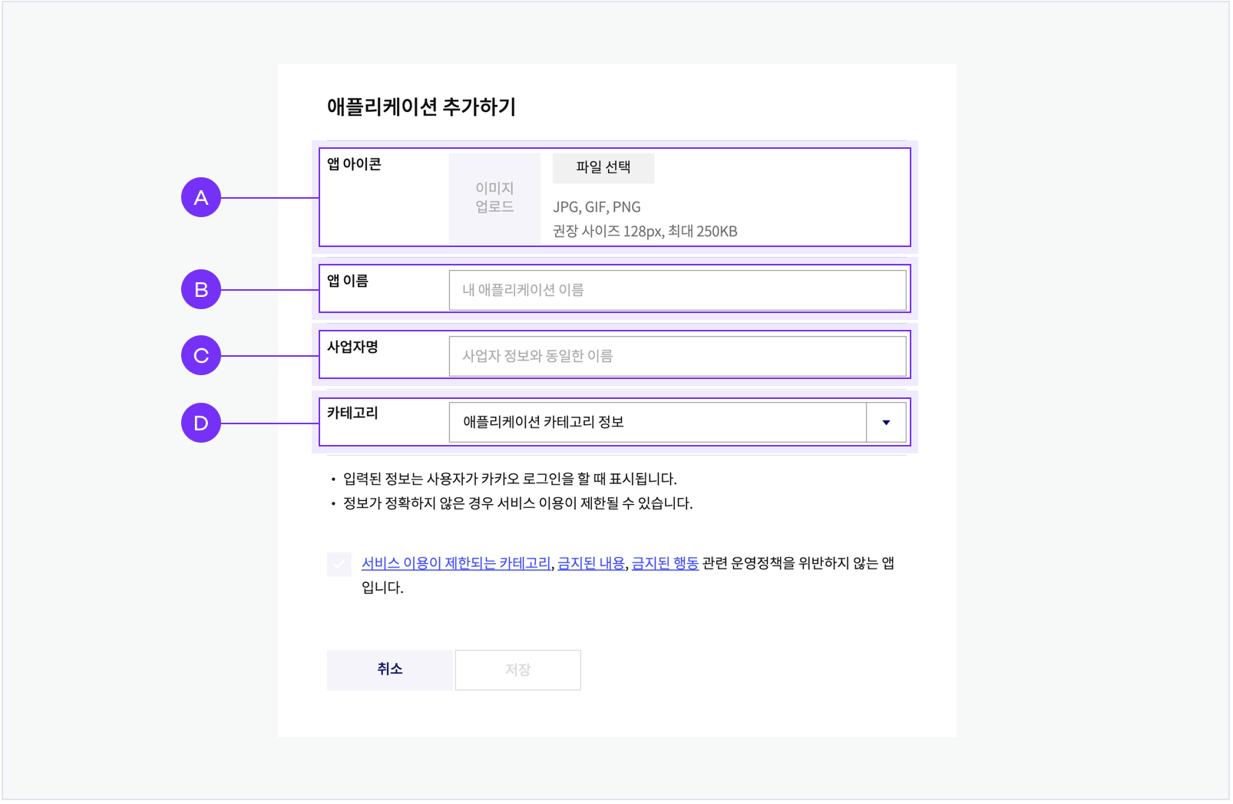This screenshot has width=1233, height=804.
Task: Select the 사업자명 field label
Action: pos(352,347)
